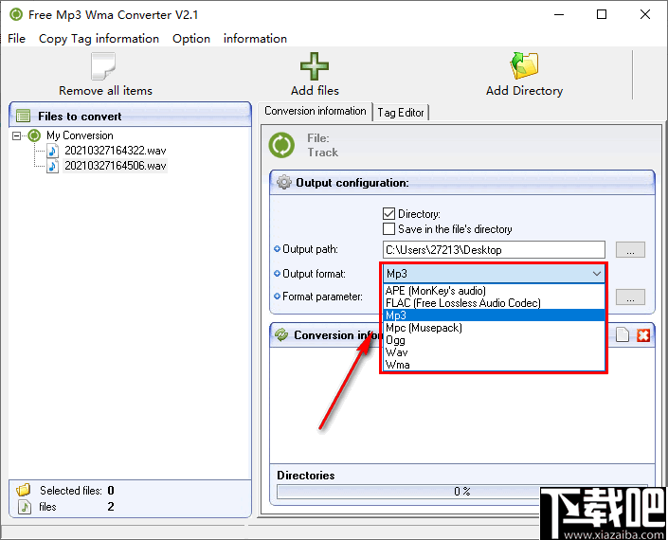Browse for Output path with ... button
This screenshot has height=540, width=668.
[630, 250]
